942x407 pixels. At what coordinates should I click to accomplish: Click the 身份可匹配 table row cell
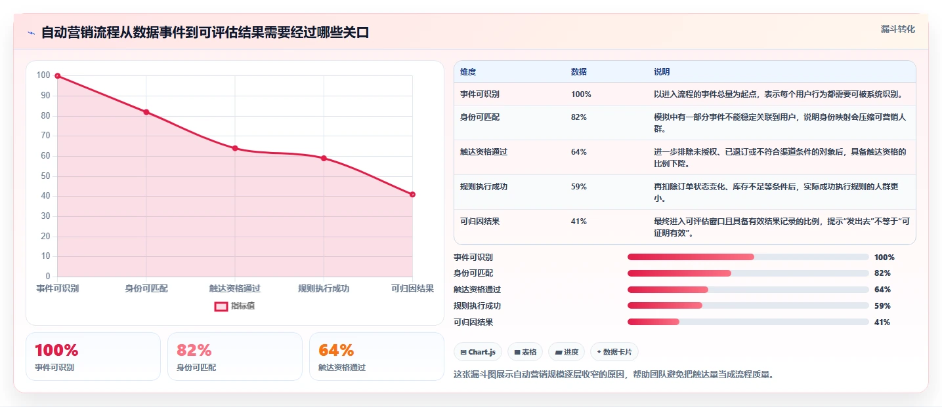480,117
